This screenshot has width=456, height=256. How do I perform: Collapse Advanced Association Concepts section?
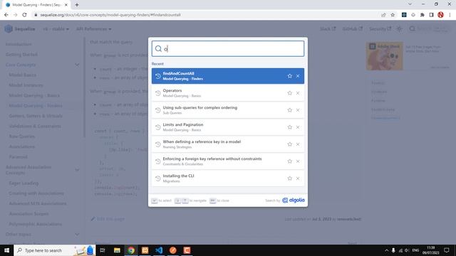pos(77,170)
